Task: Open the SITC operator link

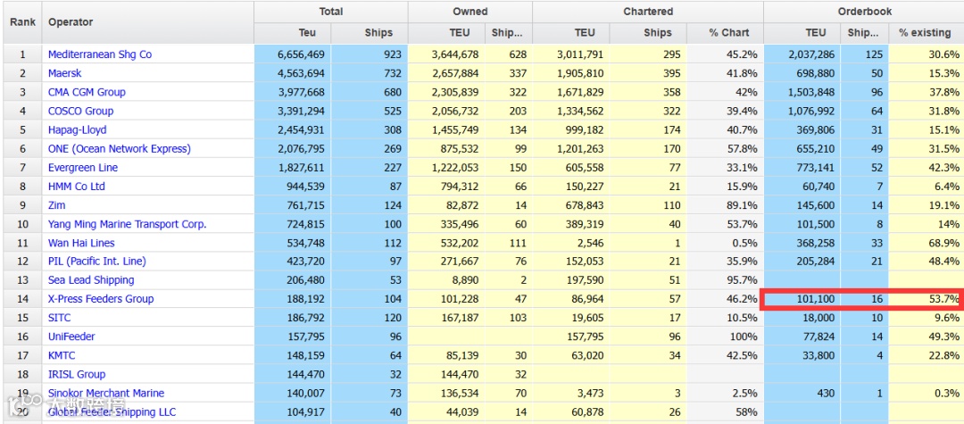Action: click(59, 318)
